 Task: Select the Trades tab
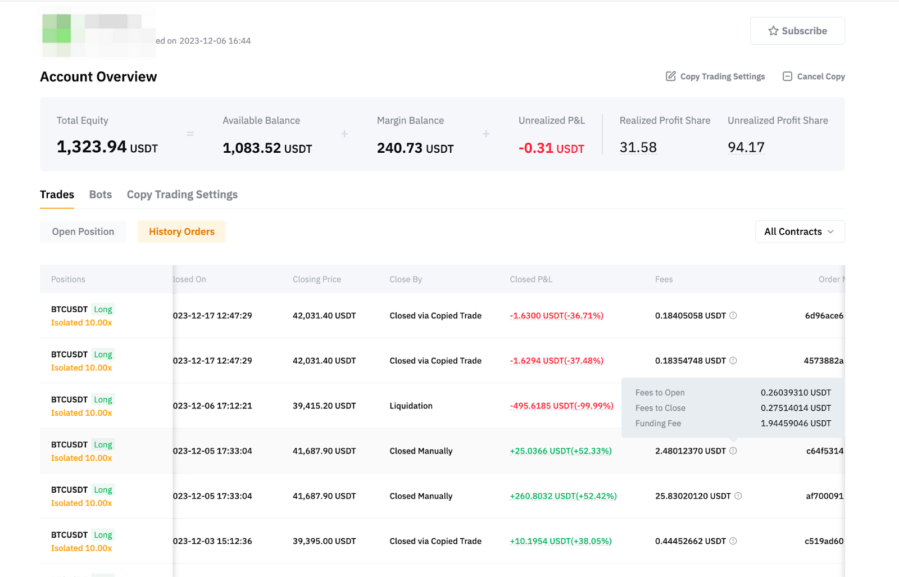57,194
